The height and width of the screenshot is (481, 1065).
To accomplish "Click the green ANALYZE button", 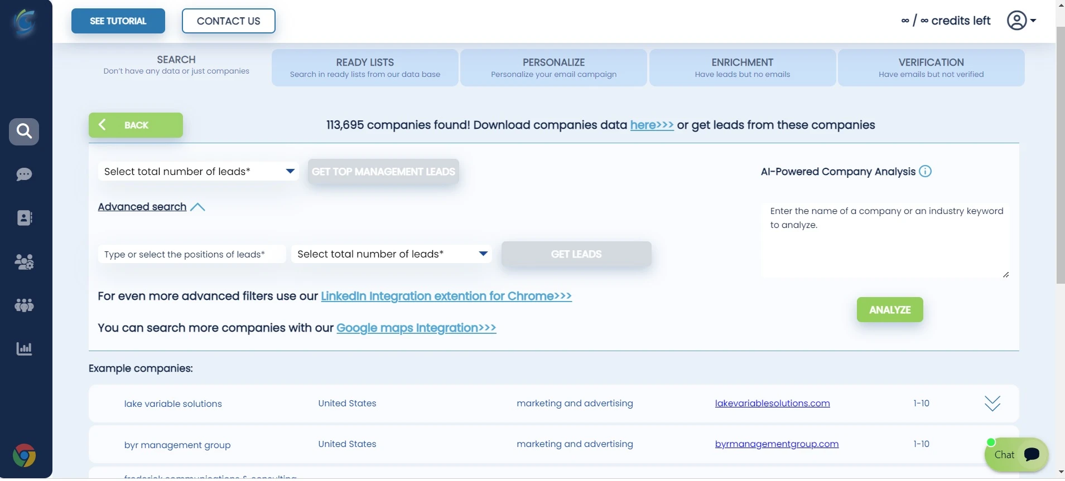I will click(x=890, y=310).
